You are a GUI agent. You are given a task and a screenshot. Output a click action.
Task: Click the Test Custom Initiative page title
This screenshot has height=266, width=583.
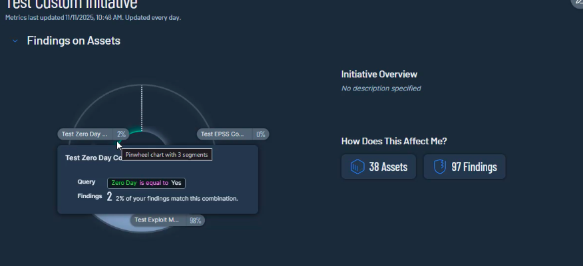[x=71, y=4]
